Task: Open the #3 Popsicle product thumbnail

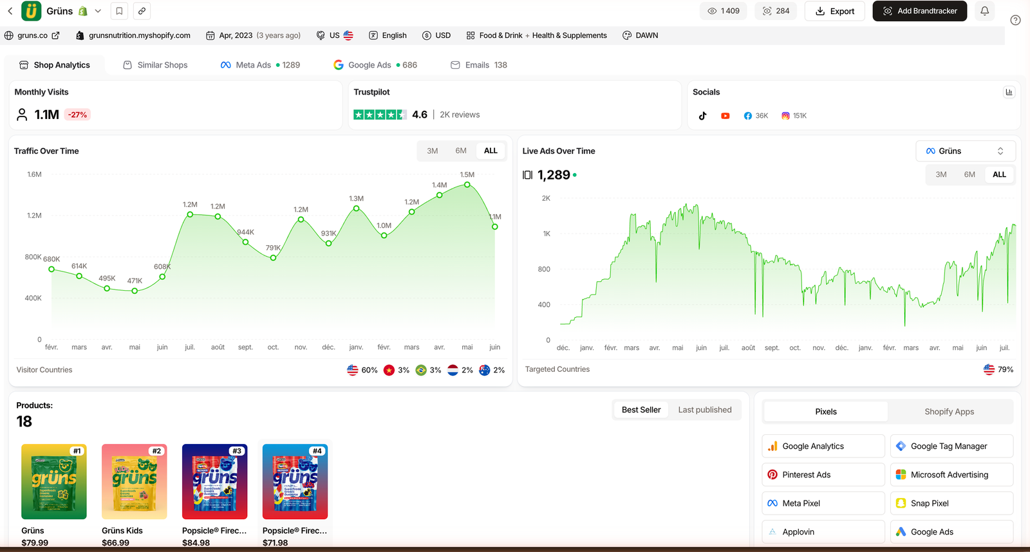Action: [215, 481]
